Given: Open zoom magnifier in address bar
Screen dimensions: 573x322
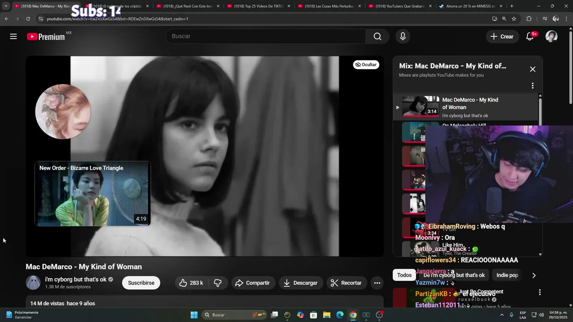Looking at the screenshot, I should [504, 19].
